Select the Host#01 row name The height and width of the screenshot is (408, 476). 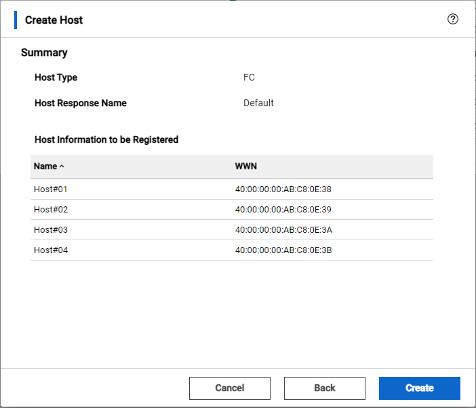click(x=51, y=189)
